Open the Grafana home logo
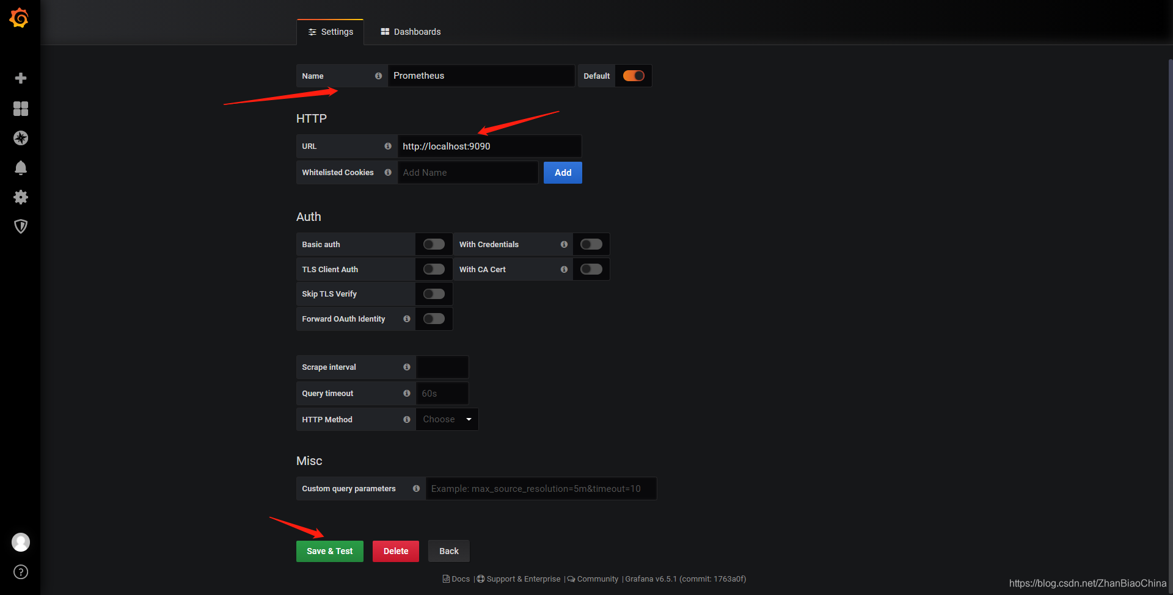This screenshot has height=595, width=1173. [x=20, y=18]
